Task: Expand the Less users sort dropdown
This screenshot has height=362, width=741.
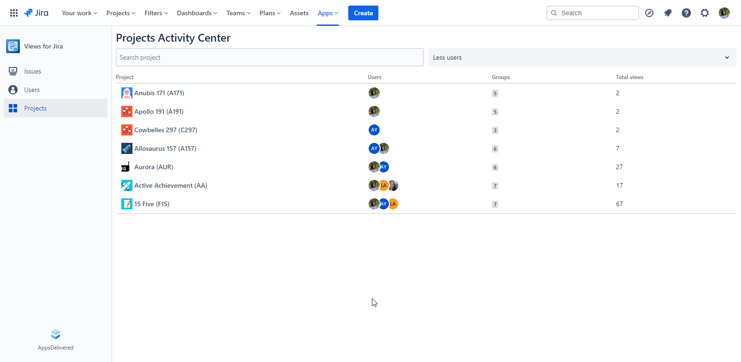Action: (x=582, y=57)
